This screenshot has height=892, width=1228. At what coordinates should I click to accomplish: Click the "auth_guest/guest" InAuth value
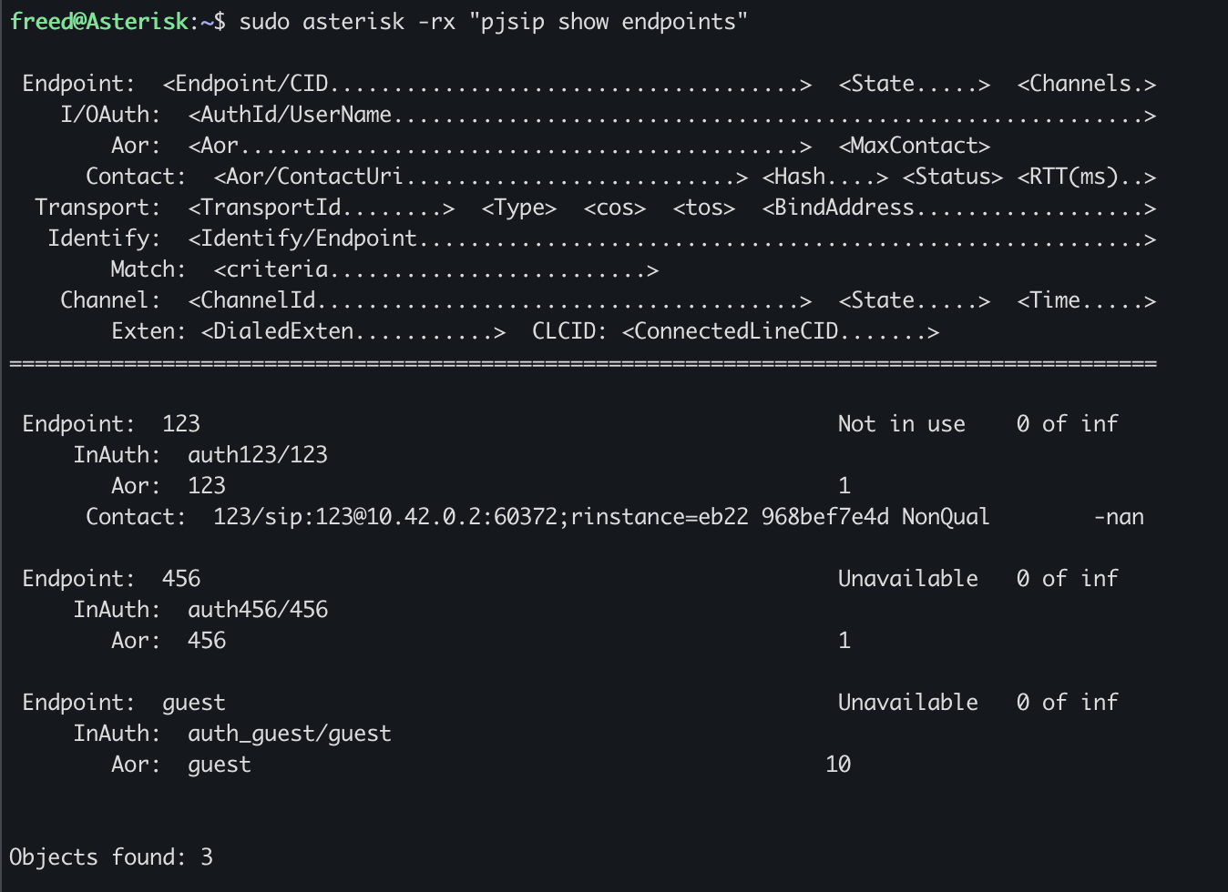(x=290, y=734)
